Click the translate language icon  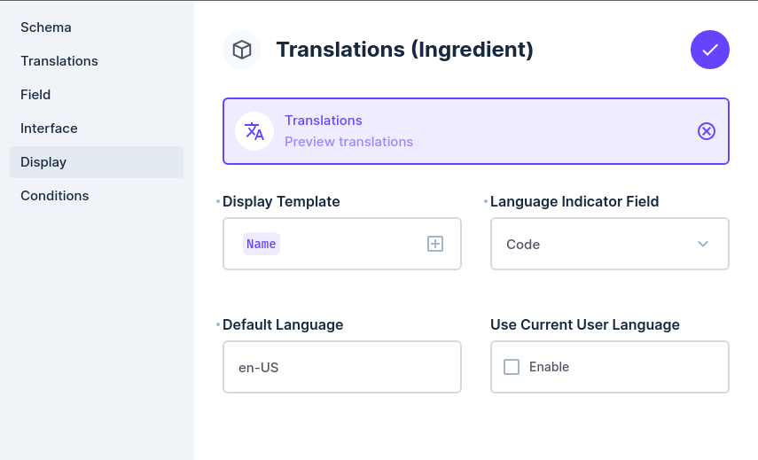click(254, 131)
